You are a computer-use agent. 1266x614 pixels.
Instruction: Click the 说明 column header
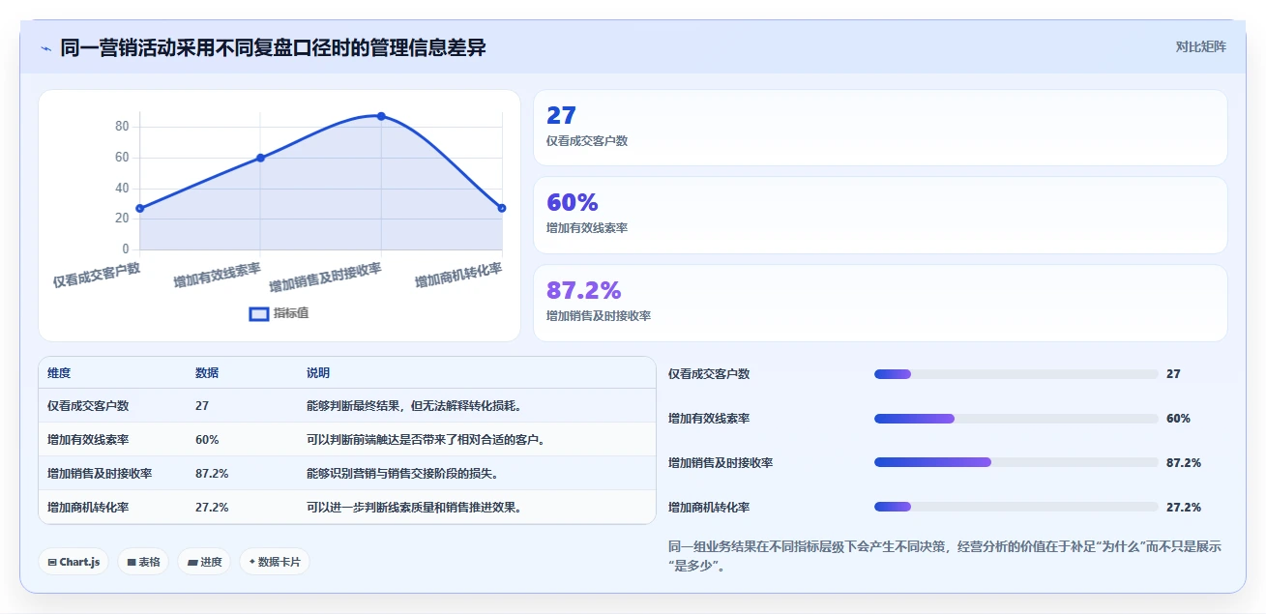click(318, 373)
